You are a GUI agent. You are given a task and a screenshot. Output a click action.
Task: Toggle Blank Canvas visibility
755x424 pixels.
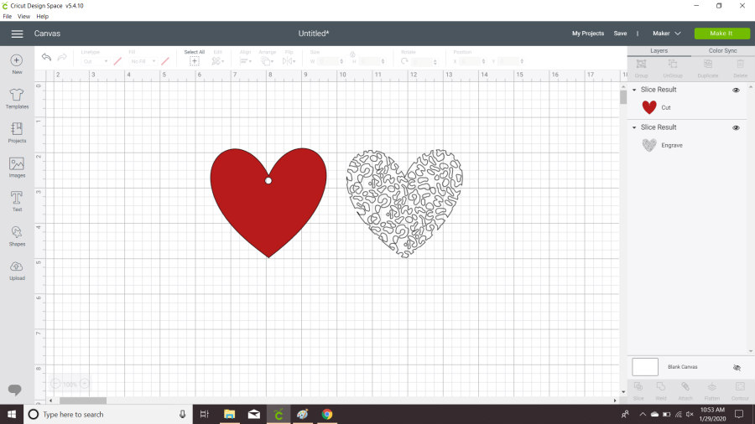tap(737, 367)
